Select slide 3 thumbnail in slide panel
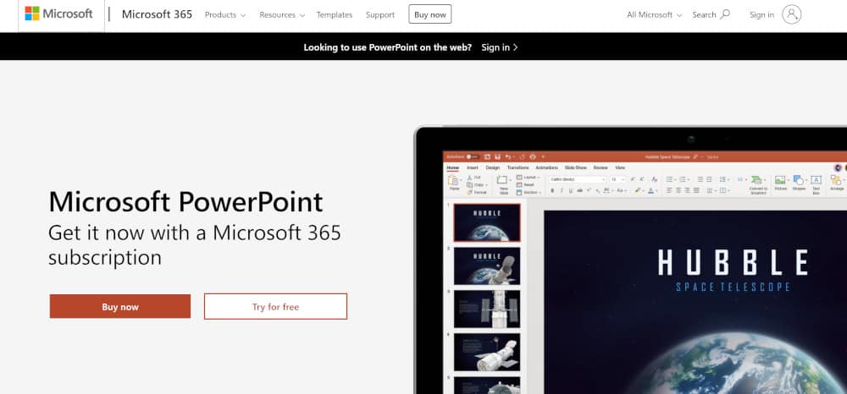This screenshot has height=394, width=847. [x=487, y=309]
